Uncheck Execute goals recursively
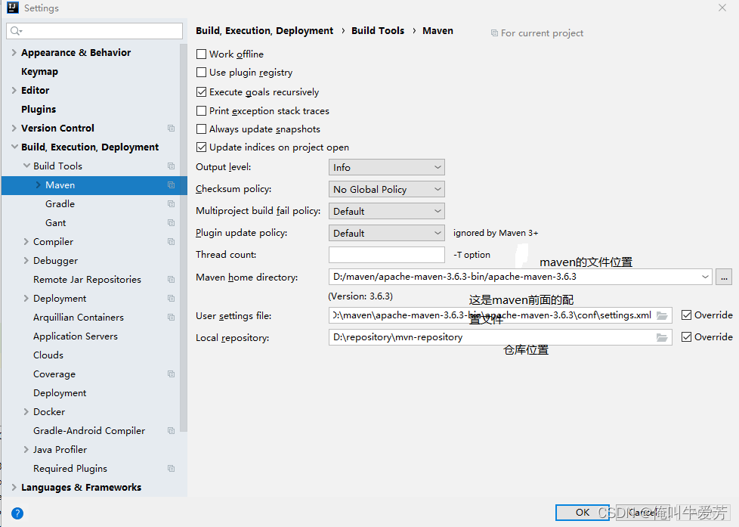This screenshot has height=527, width=739. click(201, 92)
